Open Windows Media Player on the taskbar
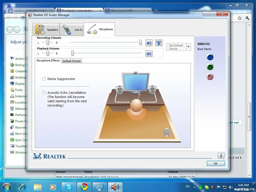Image resolution: width=256 pixels, height=192 pixels. [53, 187]
